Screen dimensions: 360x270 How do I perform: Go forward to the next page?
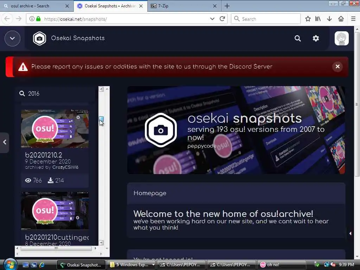19,19
